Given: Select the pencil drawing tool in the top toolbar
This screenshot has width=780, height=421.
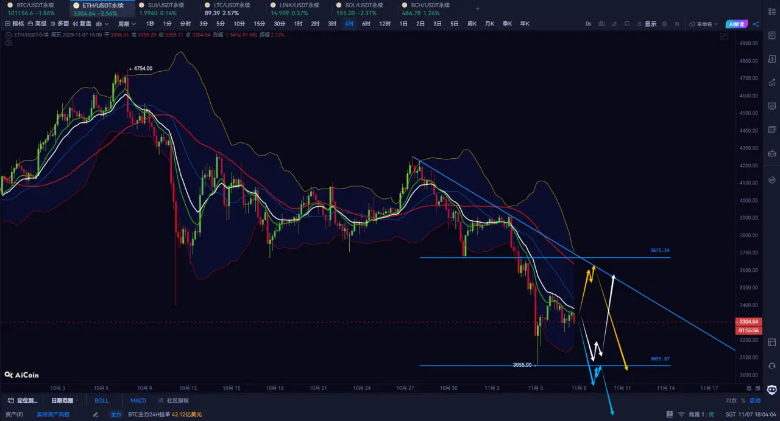Looking at the screenshot, I should point(614,24).
